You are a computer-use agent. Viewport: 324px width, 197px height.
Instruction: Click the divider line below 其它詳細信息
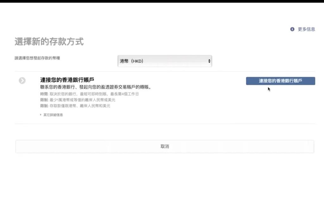pyautogui.click(x=165, y=124)
